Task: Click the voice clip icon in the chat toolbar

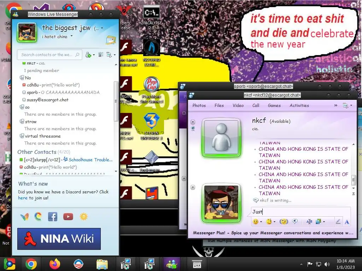Action: 295,222
